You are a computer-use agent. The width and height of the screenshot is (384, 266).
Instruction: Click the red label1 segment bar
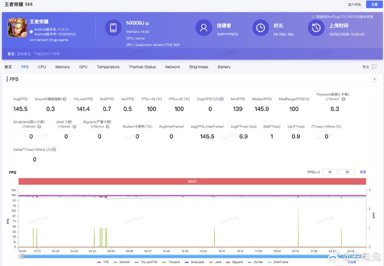[192, 181]
